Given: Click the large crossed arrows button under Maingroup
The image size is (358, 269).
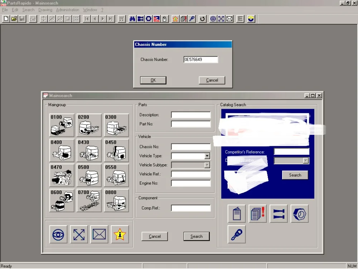Looking at the screenshot, I should (79, 235).
